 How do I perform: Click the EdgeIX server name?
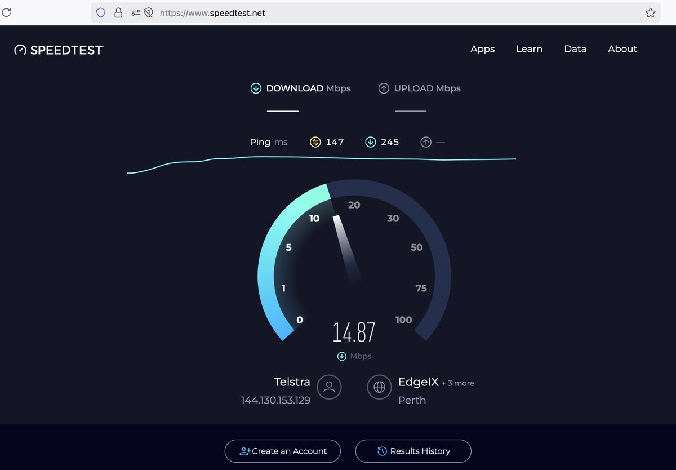[419, 382]
